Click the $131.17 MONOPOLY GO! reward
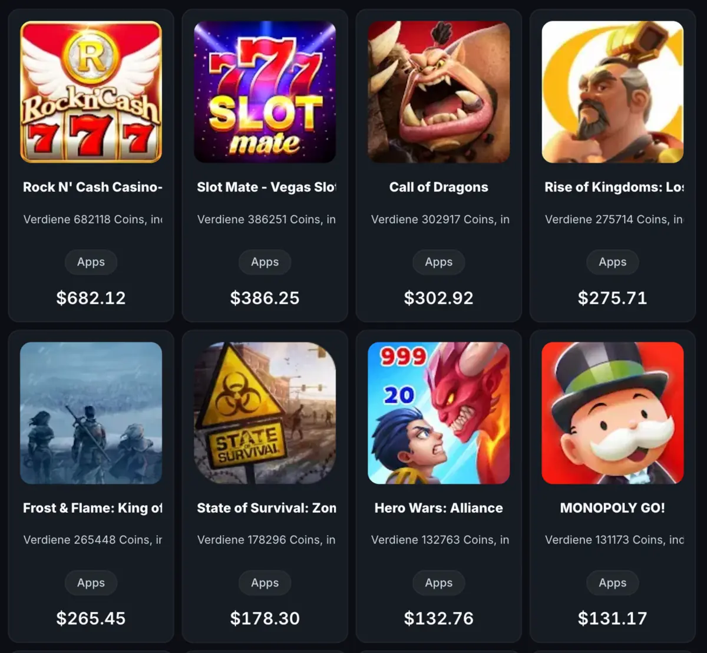 612,618
